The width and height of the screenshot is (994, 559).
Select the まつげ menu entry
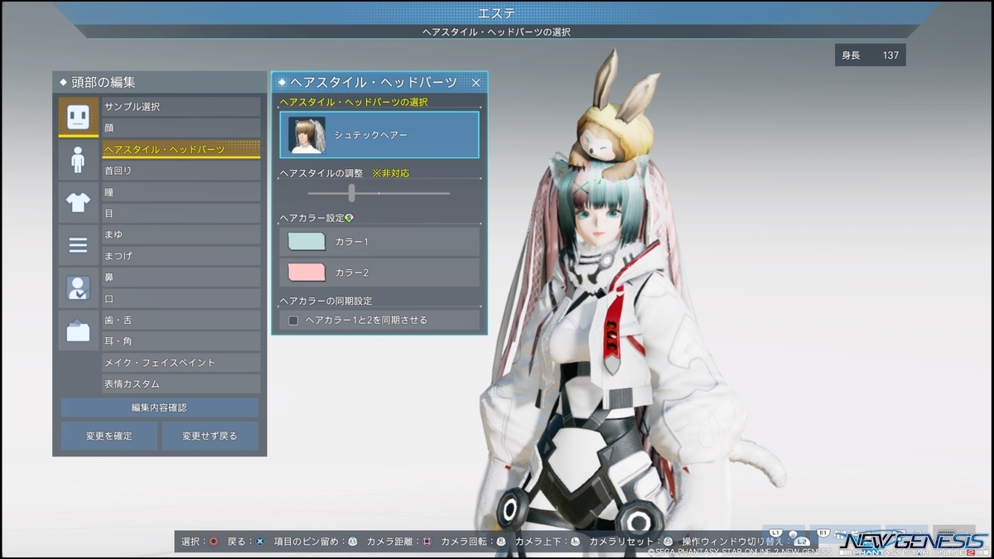(x=181, y=257)
